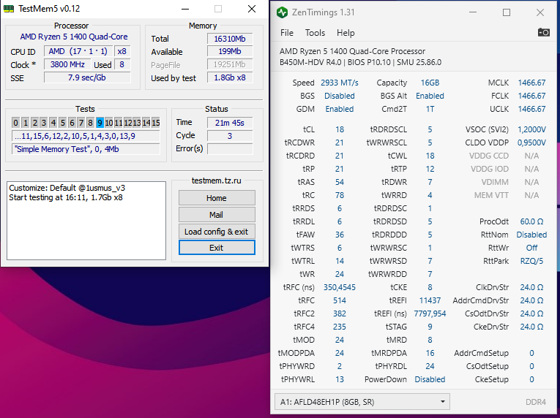Click the Mail button

click(x=217, y=215)
